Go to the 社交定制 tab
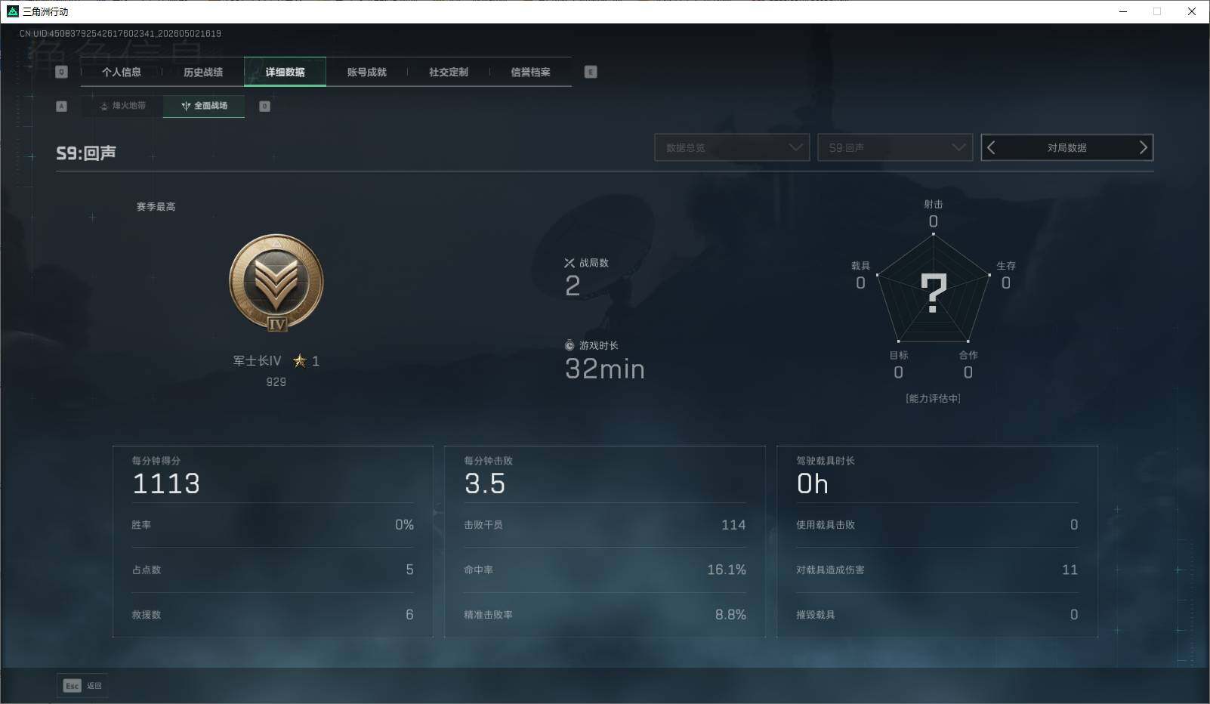The image size is (1210, 704). (x=449, y=73)
